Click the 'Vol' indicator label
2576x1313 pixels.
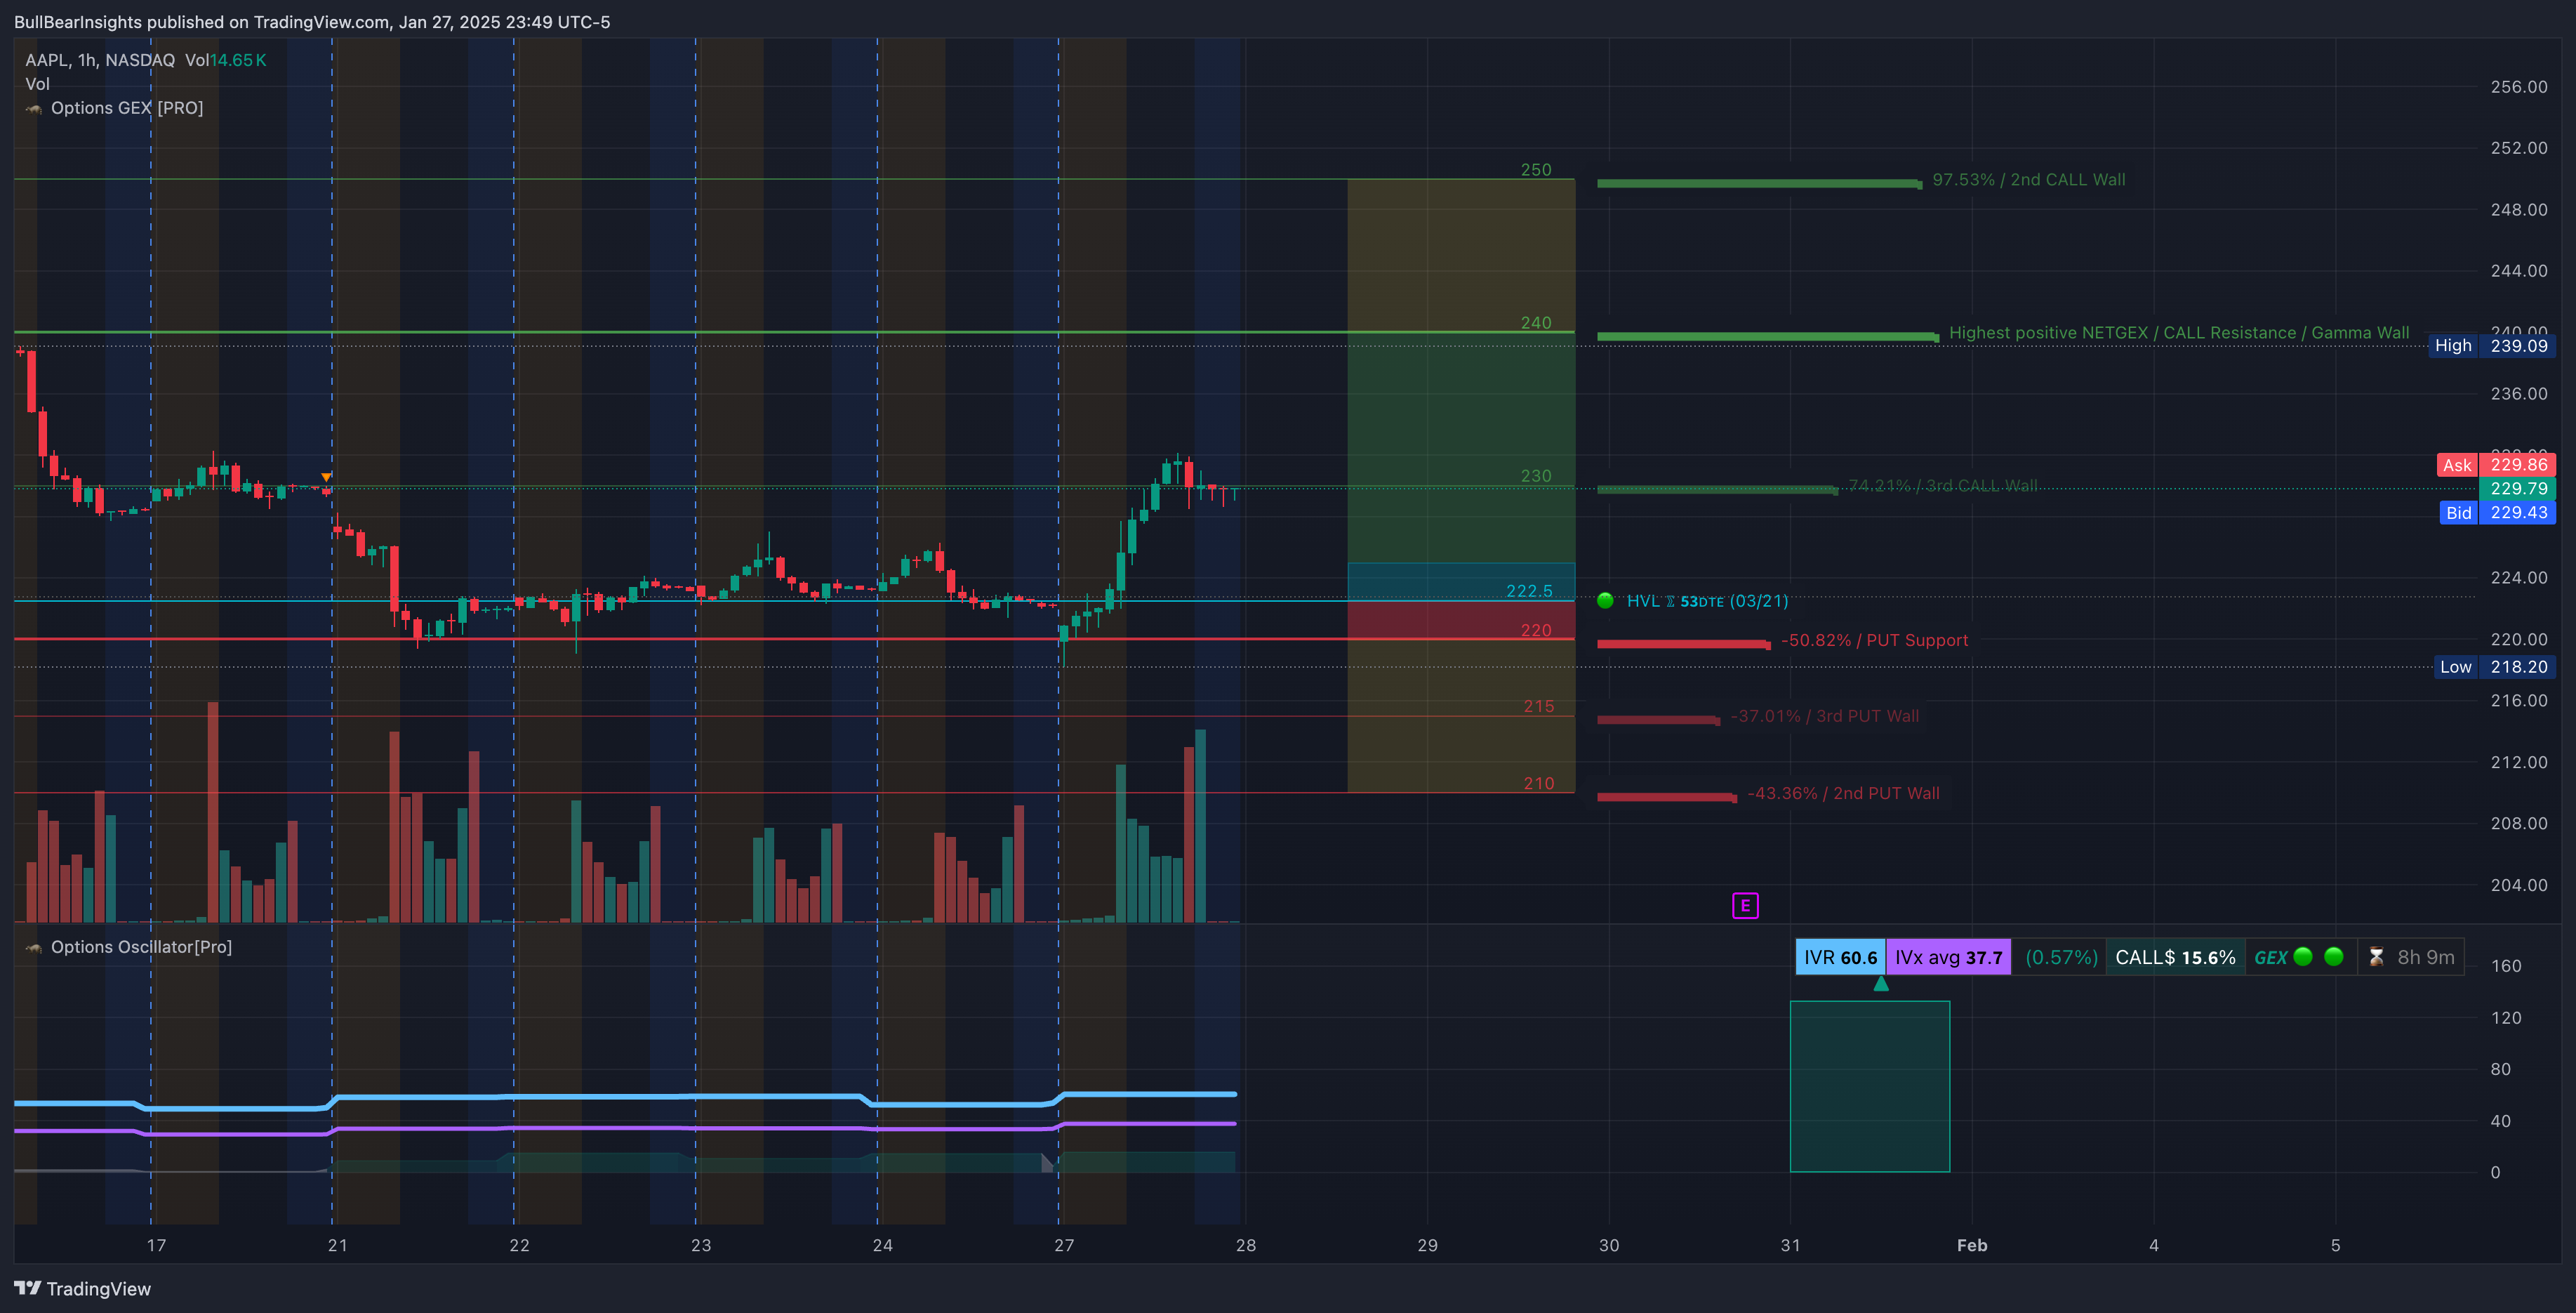point(37,84)
